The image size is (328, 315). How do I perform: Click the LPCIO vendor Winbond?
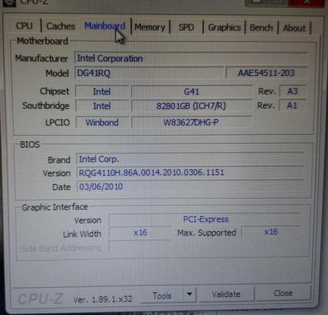tap(102, 122)
